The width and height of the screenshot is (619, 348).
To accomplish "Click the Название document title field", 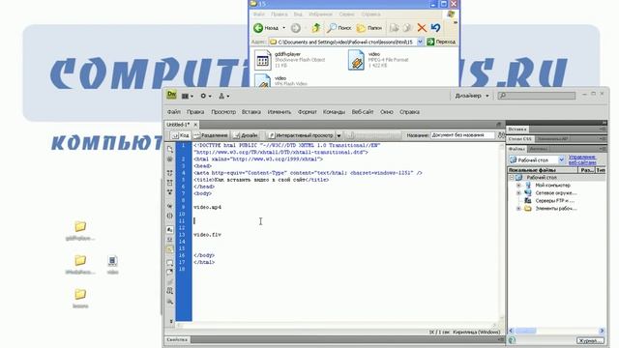I will click(x=462, y=135).
